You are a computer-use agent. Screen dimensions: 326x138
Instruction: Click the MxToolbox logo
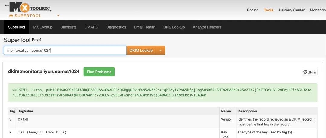pos(28,8)
